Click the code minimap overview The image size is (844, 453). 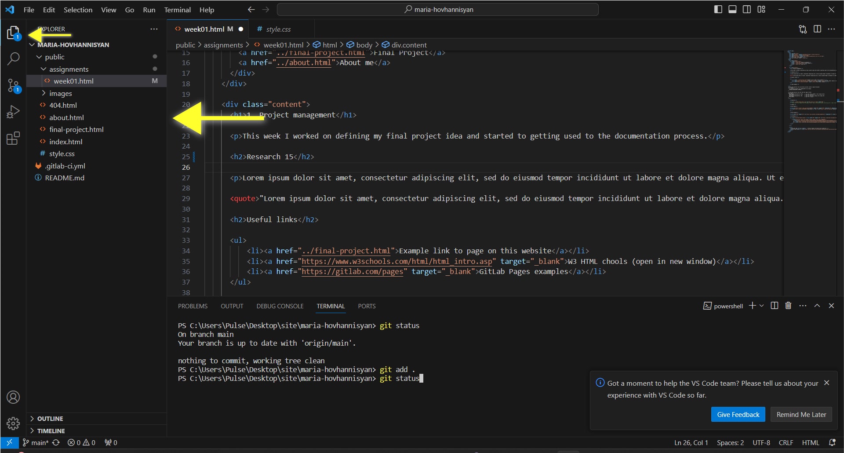coord(811,91)
